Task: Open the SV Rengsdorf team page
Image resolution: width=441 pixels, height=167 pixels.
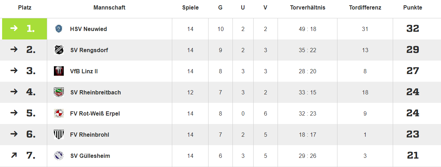Action: pyautogui.click(x=89, y=50)
